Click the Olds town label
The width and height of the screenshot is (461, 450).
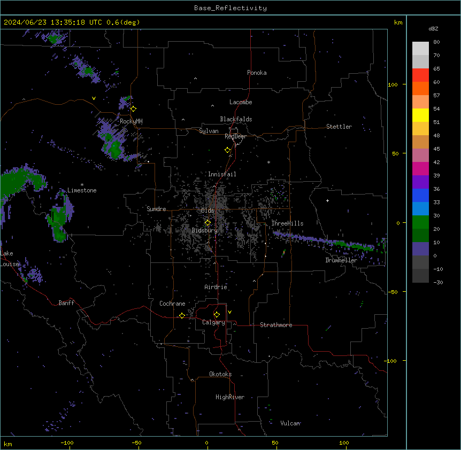click(x=208, y=211)
